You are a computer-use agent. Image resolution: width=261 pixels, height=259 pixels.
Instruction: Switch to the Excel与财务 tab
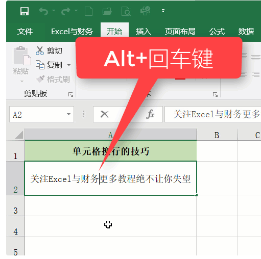(72, 32)
